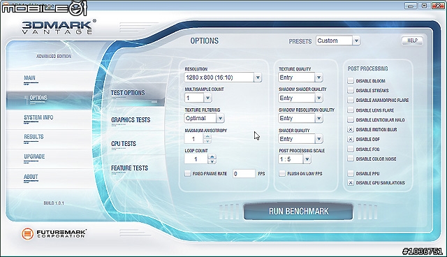Image resolution: width=447 pixels, height=257 pixels.
Task: Enable Disable Lenticular Halo checkbox
Action: click(x=351, y=119)
